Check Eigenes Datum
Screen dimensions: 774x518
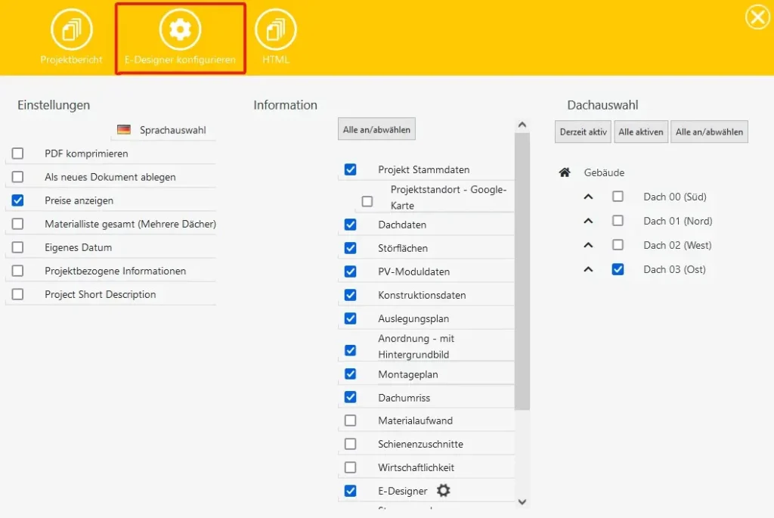coord(18,247)
